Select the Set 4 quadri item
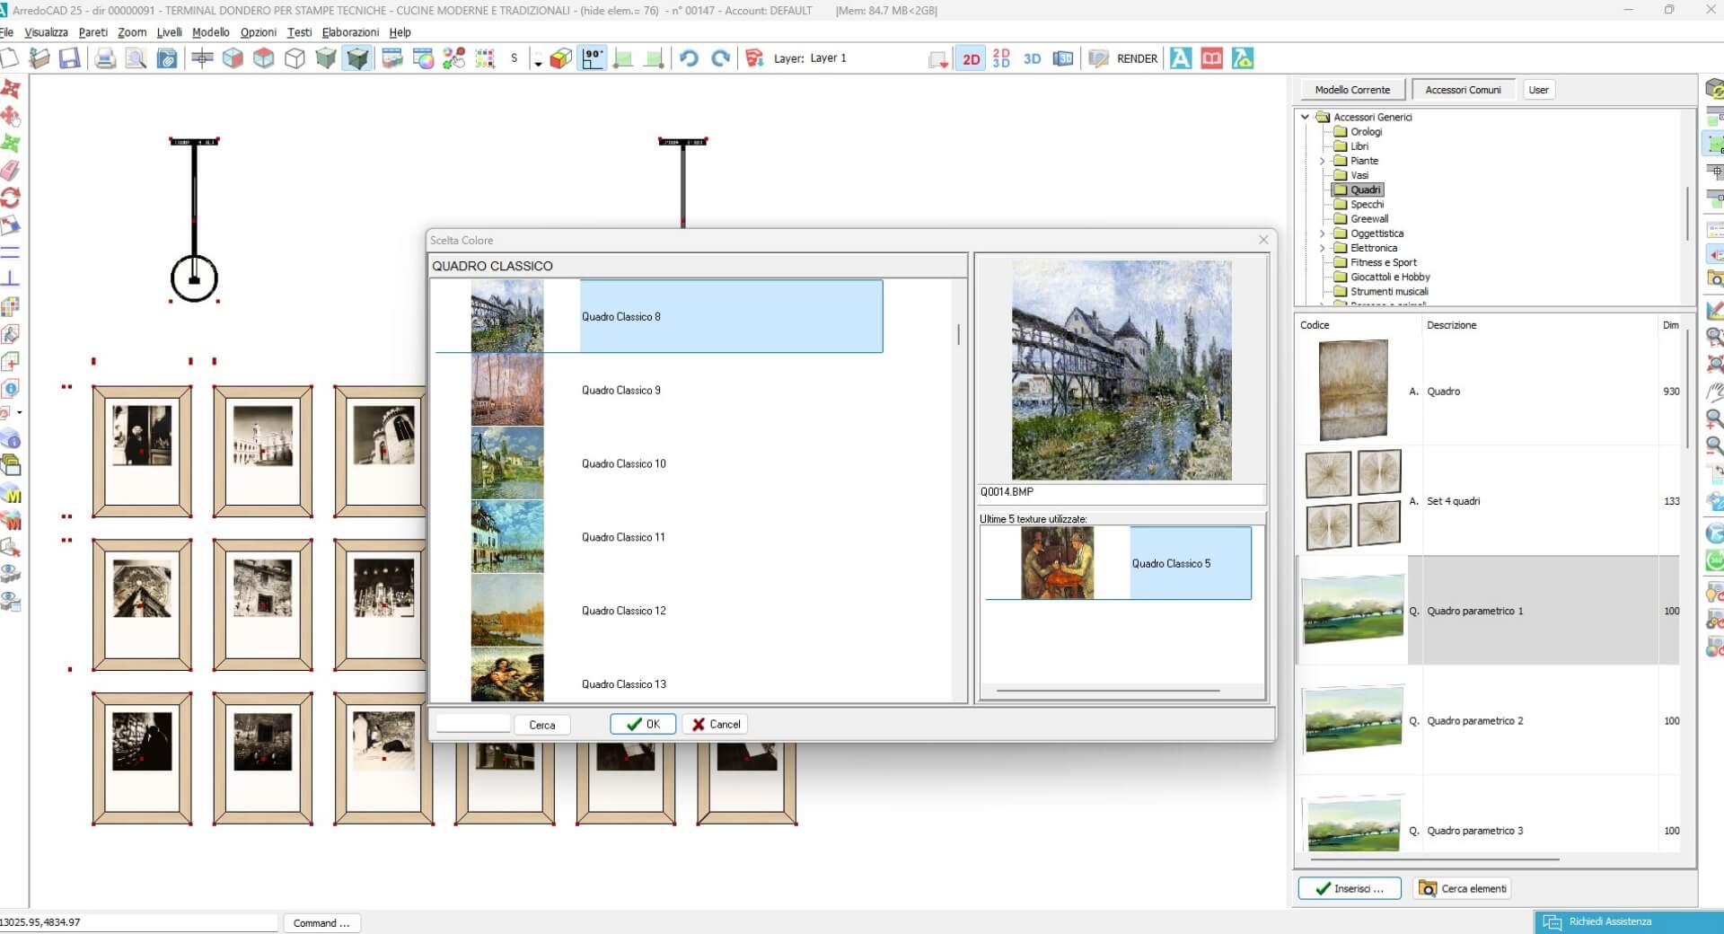Viewport: 1724px width, 934px height. tap(1489, 501)
